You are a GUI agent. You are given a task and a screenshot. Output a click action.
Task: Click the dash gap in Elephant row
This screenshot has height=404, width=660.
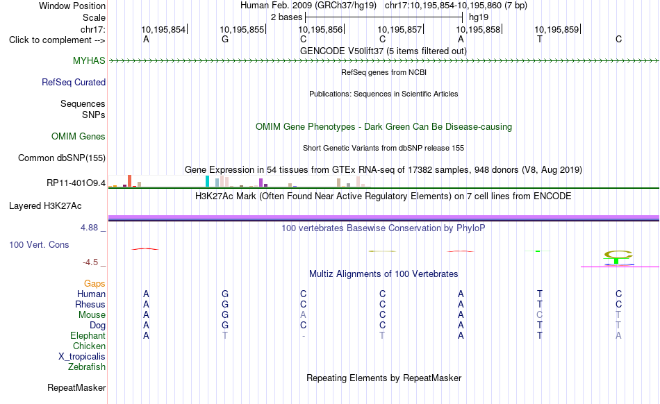(303, 336)
